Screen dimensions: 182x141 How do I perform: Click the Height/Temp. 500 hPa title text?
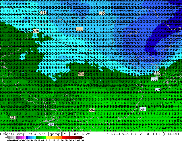click(x=24, y=134)
